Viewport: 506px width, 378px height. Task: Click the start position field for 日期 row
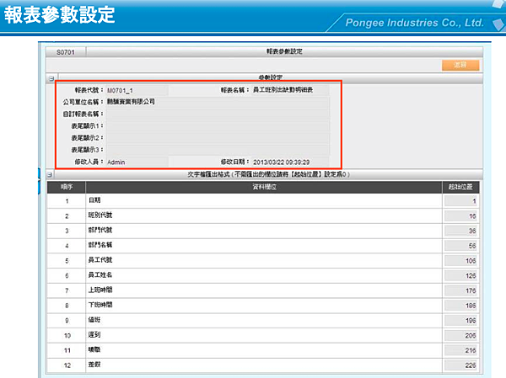click(x=460, y=201)
